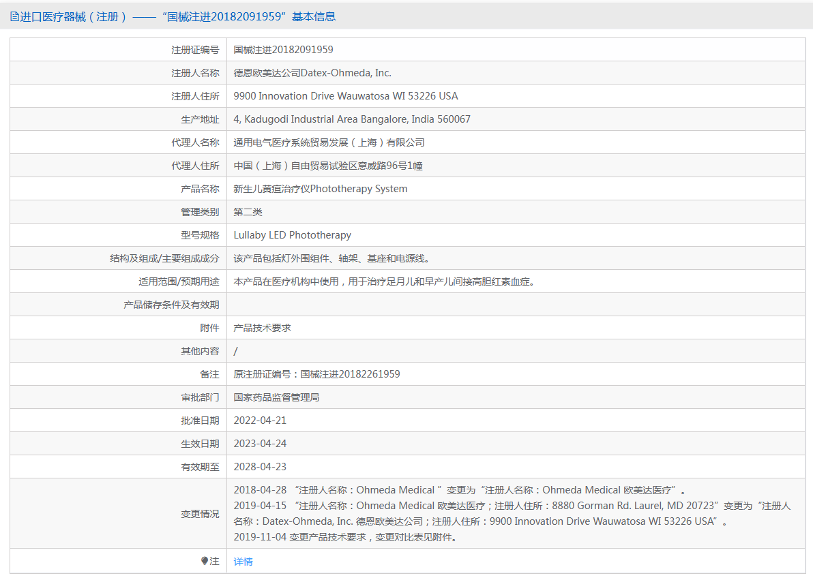Click the effective date 2023-04-24
Viewport: 813px width, 580px height.
coord(260,444)
